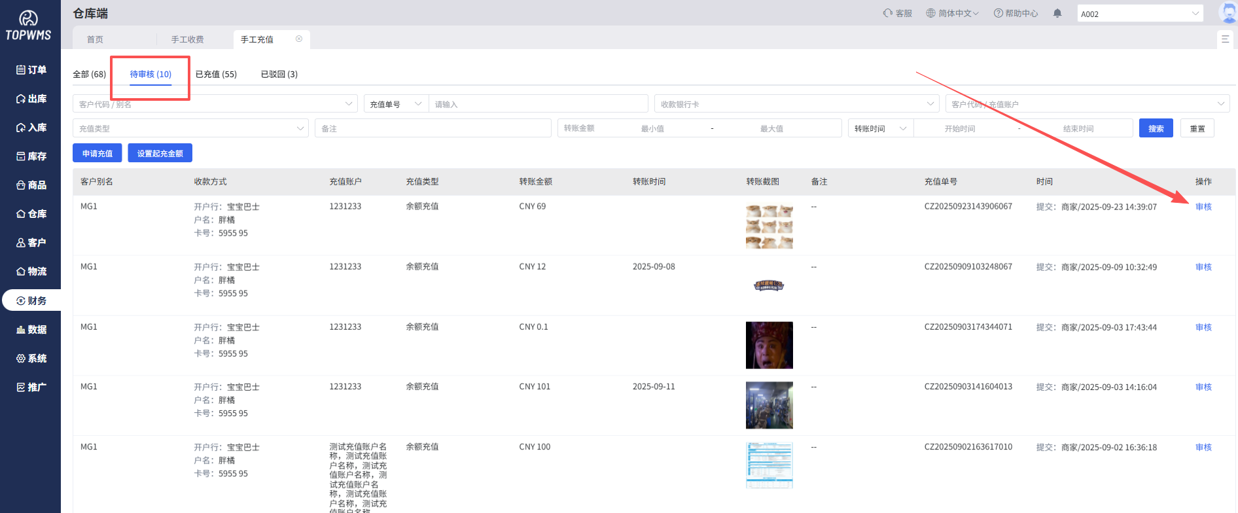Open the transfer screenshot thumbnail for CNY 0.1
1238x513 pixels.
click(769, 345)
